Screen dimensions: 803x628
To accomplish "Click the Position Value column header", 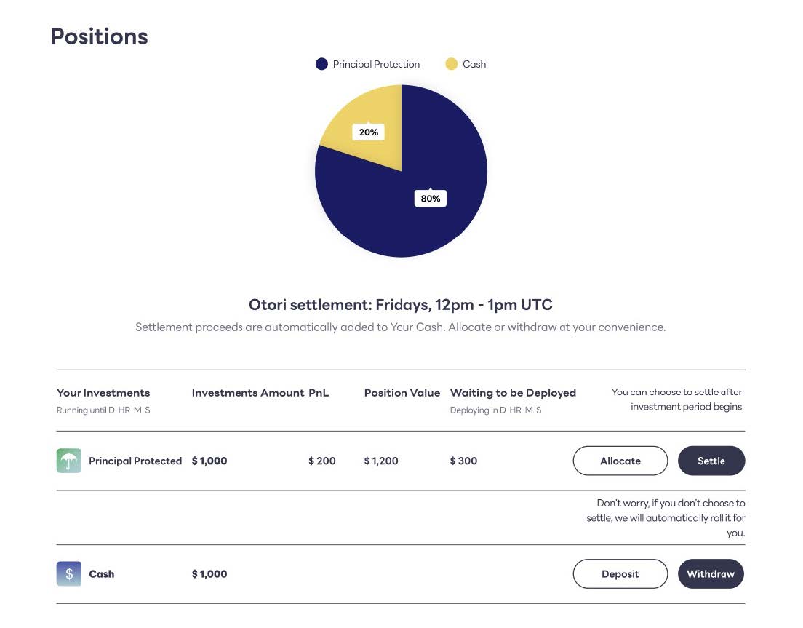I will [x=402, y=393].
